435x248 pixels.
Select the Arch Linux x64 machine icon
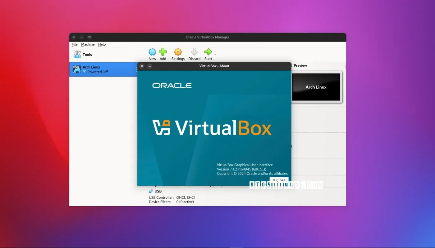tap(77, 69)
